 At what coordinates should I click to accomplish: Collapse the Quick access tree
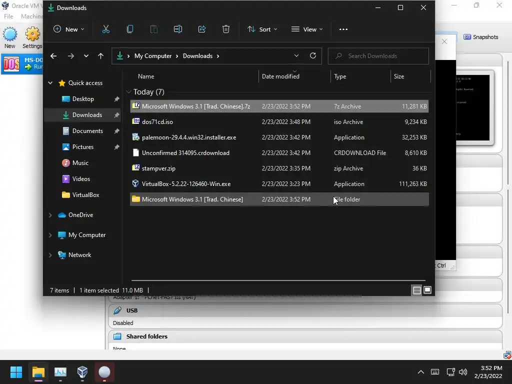click(x=50, y=83)
